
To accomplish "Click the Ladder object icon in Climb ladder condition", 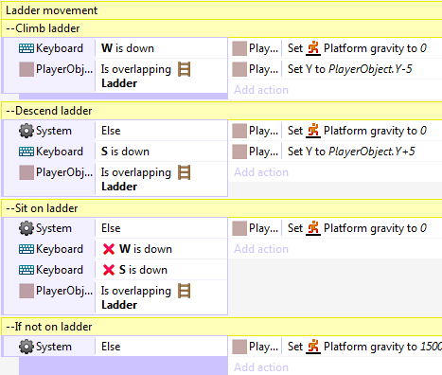I will 185,69.
